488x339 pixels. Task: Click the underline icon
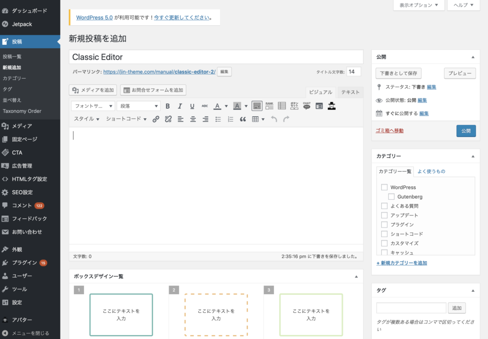tap(192, 106)
